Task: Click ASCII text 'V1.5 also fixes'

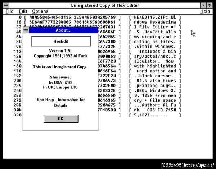Action: pos(156,81)
